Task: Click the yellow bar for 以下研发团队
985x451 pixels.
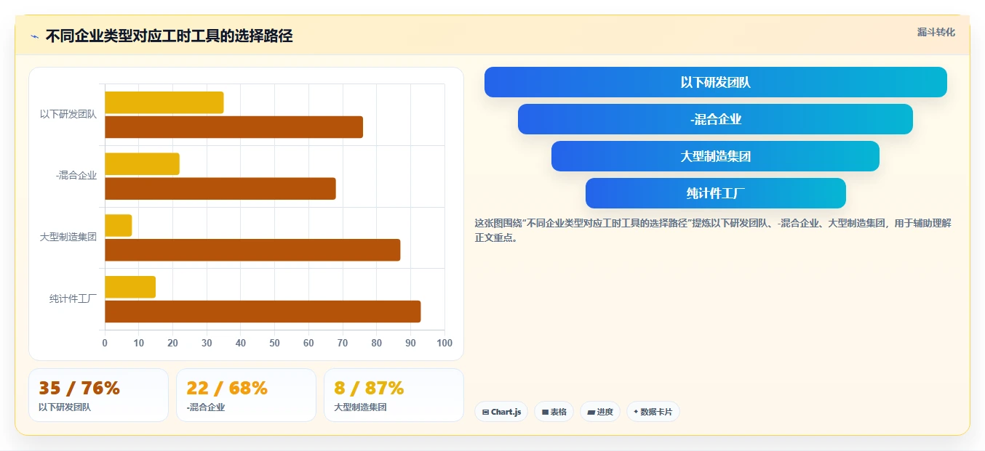Action: [x=164, y=102]
